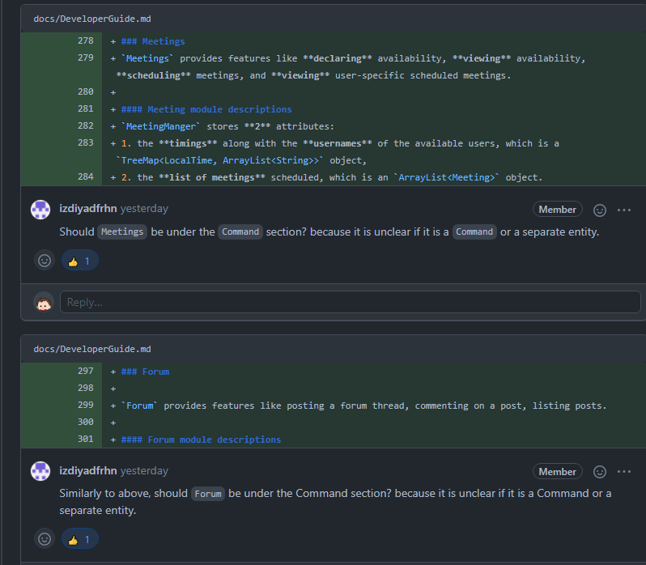
Task: Add emoji reaction beside Member badge on Forum comment
Action: coord(599,472)
